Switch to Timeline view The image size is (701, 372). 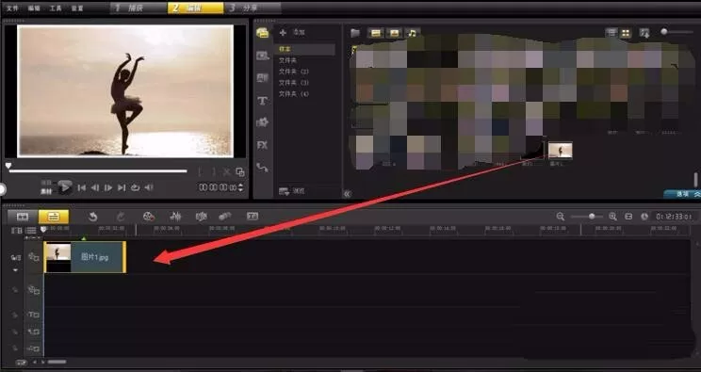(x=54, y=217)
